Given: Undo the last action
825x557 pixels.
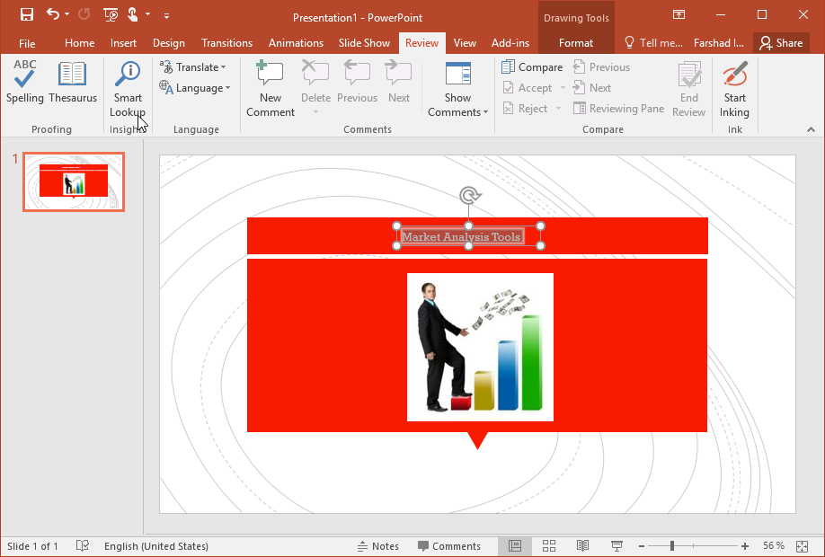Looking at the screenshot, I should (x=53, y=14).
